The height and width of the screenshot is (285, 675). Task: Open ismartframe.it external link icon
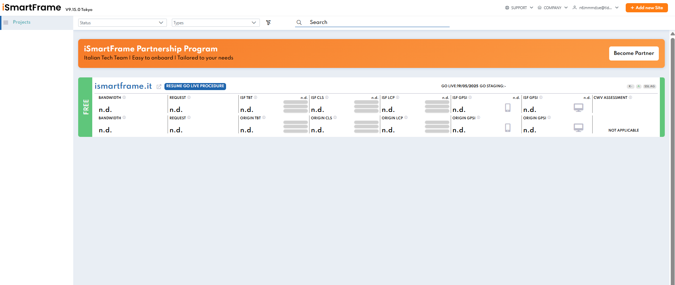pos(159,87)
